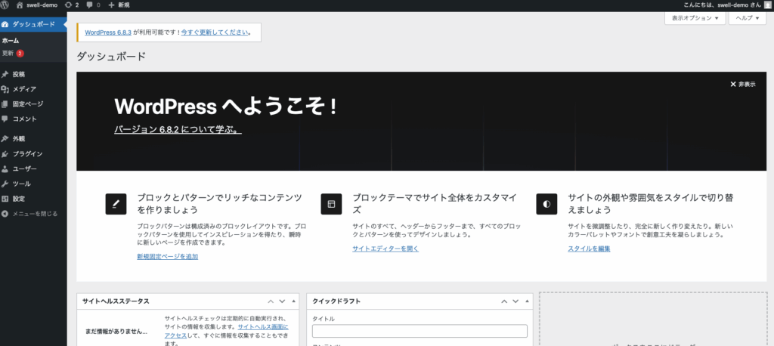This screenshot has width=774, height=346.
Task: Toggle the サイトヘルスステータス panel collapse arrow
Action: 294,301
